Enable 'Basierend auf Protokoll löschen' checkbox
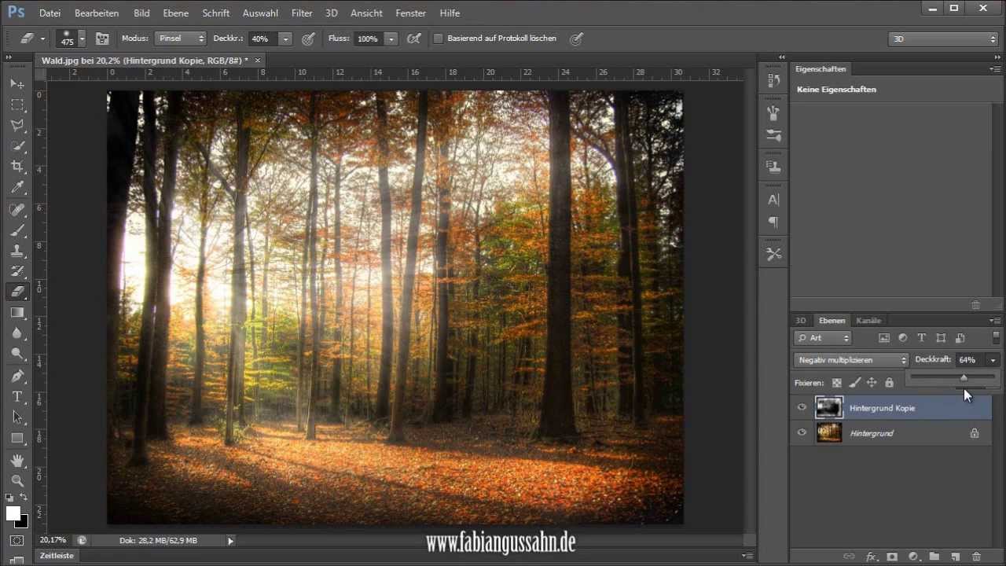Viewport: 1006px width, 566px height. (x=439, y=39)
